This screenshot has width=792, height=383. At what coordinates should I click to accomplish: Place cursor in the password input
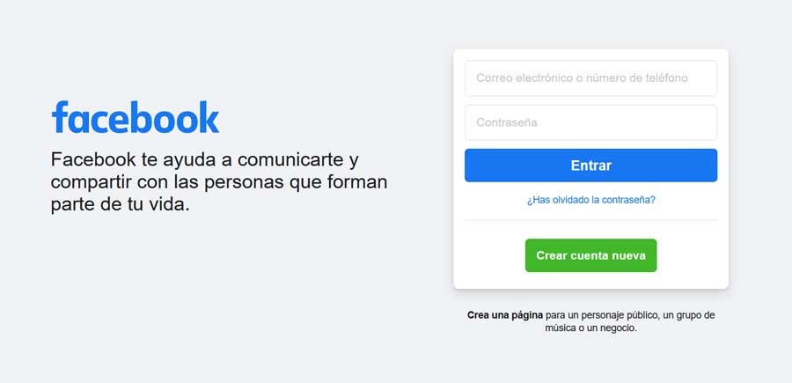[590, 122]
